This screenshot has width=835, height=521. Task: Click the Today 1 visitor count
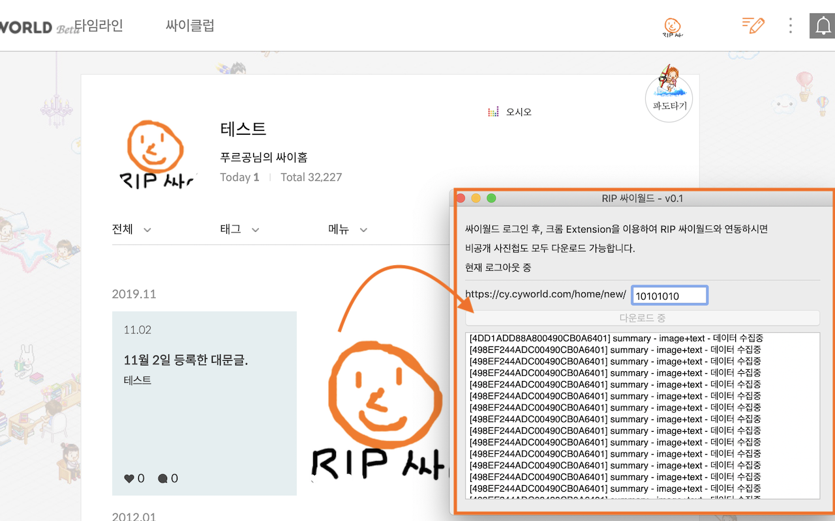[x=240, y=177]
